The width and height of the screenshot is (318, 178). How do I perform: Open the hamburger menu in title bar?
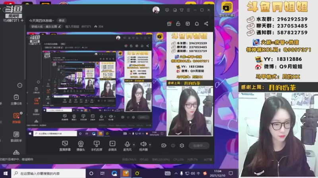[x=188, y=10]
